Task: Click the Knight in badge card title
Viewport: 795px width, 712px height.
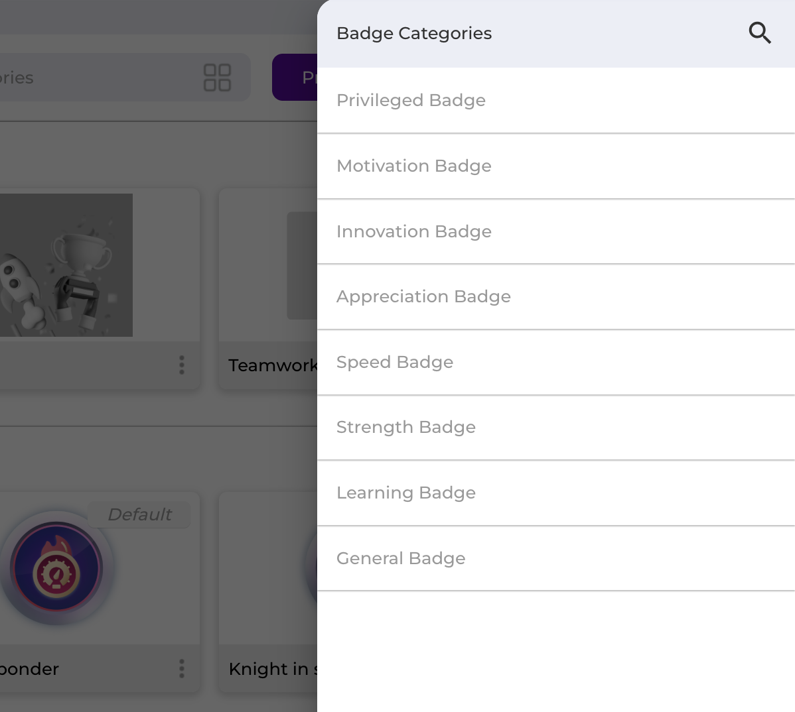Action: (272, 669)
